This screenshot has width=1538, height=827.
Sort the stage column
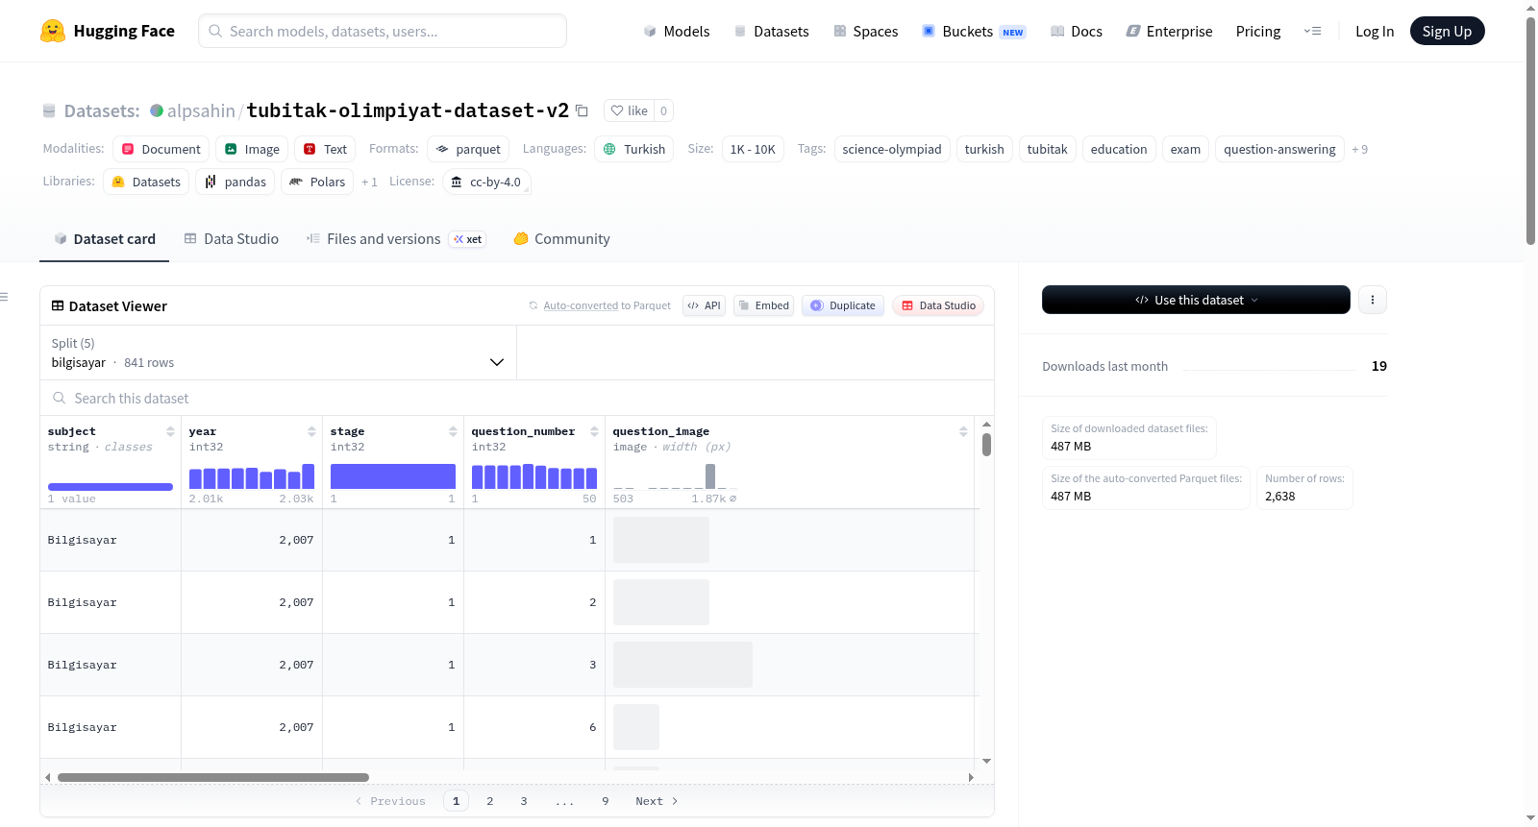453,431
